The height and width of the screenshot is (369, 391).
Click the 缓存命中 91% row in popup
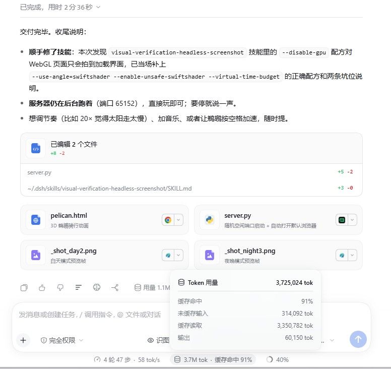coord(245,301)
